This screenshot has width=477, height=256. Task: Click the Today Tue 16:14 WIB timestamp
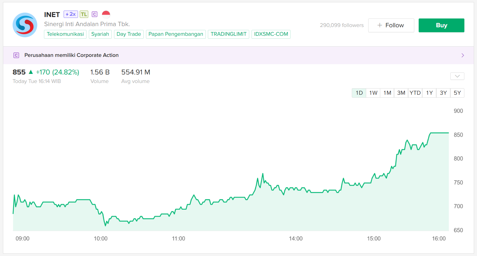37,81
